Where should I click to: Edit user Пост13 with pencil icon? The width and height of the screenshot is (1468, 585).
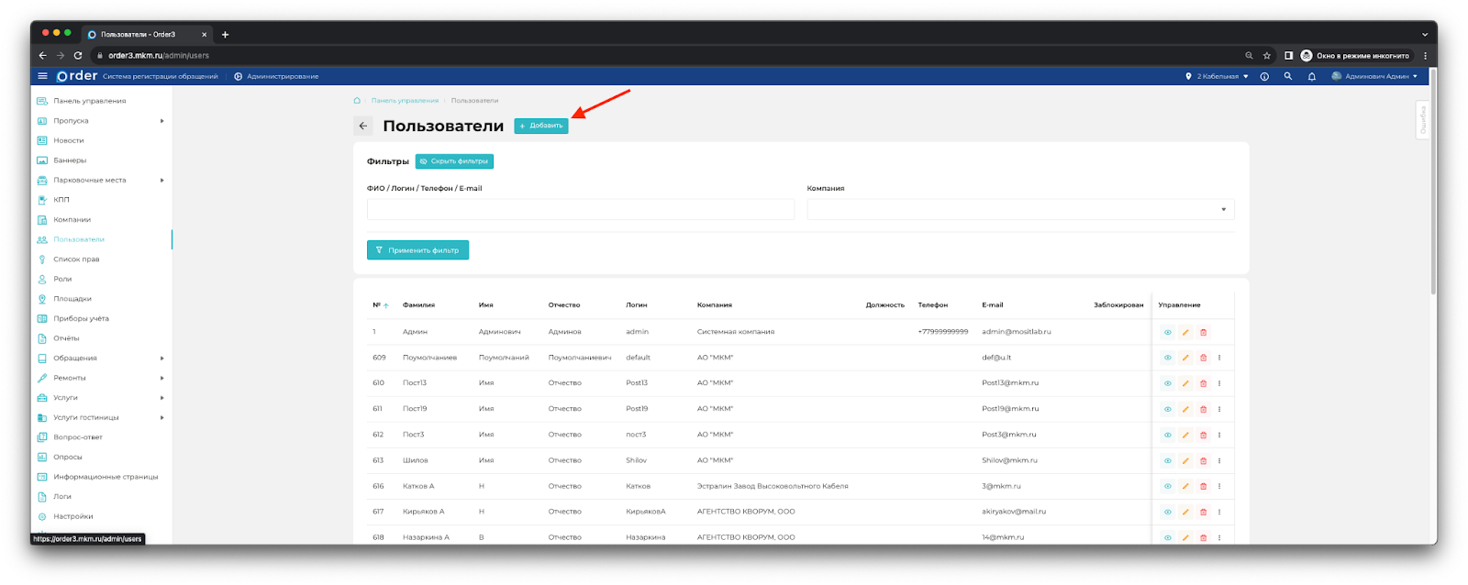(x=1185, y=383)
